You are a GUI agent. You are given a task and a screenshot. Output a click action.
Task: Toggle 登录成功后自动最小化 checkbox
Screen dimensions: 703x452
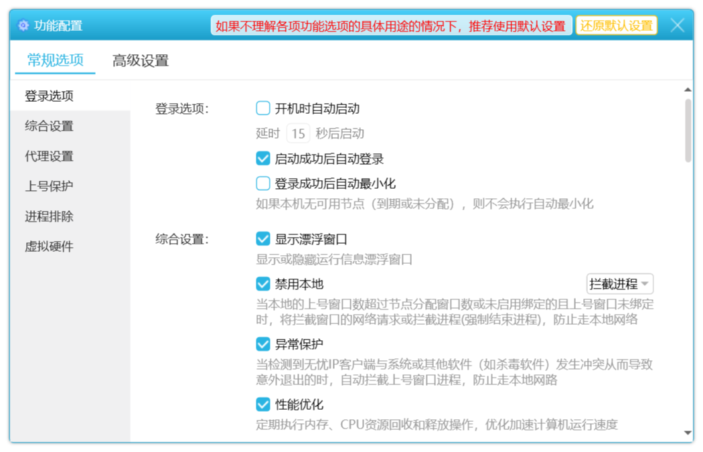263,183
